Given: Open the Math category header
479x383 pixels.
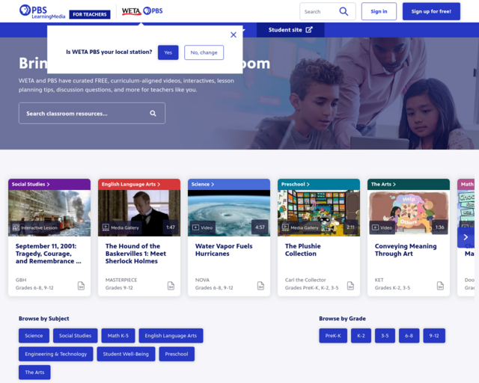Looking at the screenshot, I should (466, 184).
